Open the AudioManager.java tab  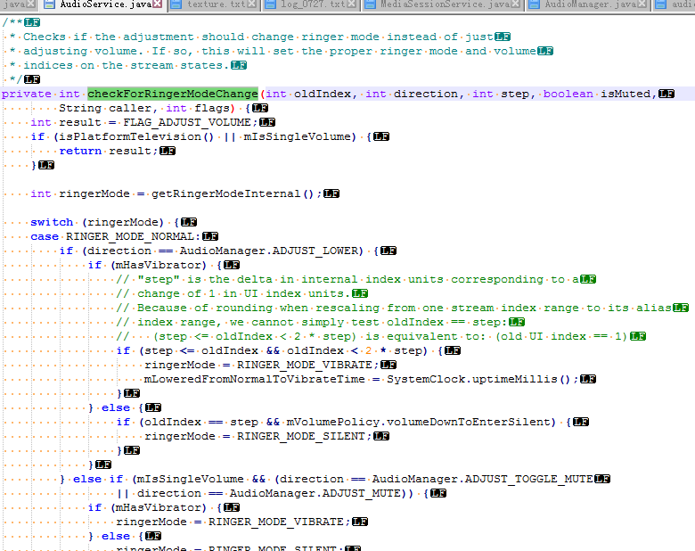point(588,4)
